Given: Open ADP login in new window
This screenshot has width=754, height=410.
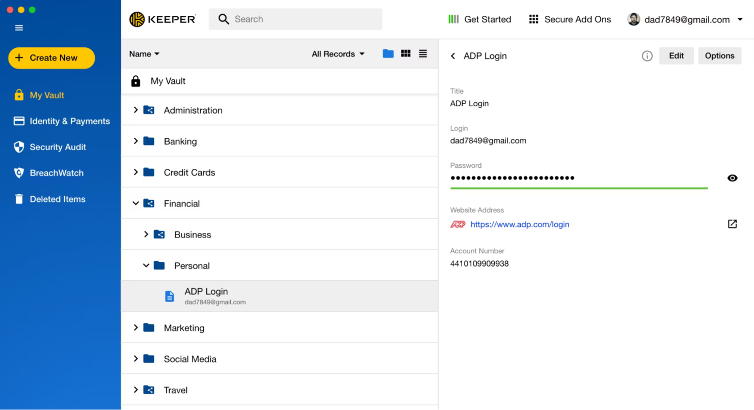Looking at the screenshot, I should [732, 224].
